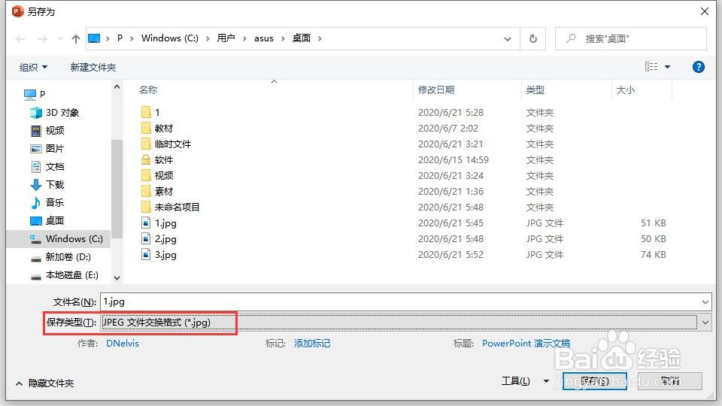
Task: Open the help question mark icon
Action: click(x=698, y=67)
